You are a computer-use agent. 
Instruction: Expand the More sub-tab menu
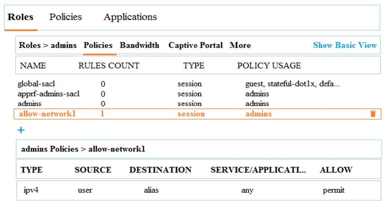pos(240,45)
